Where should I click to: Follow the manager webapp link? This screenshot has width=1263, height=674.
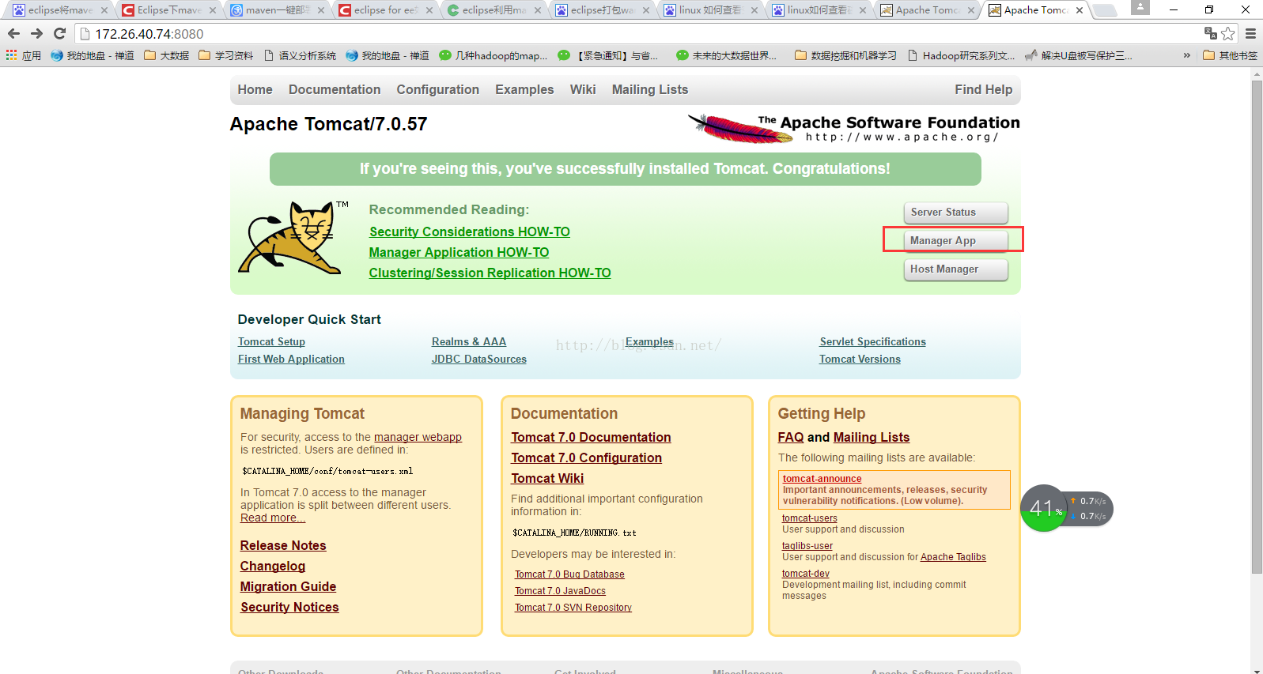(418, 437)
